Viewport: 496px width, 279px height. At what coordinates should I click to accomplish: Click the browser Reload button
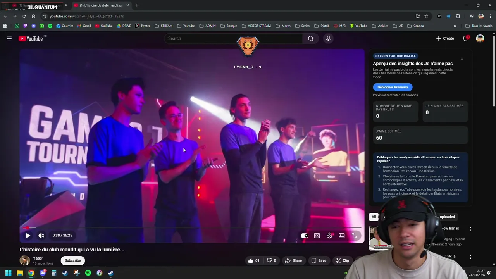(x=24, y=16)
